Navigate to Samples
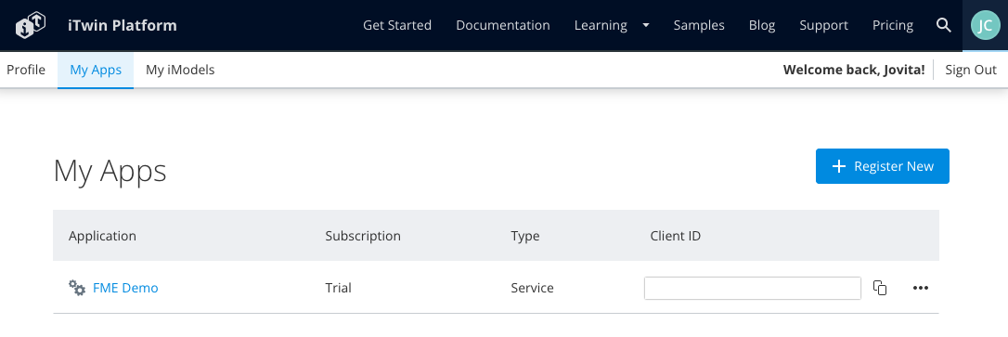 [699, 26]
